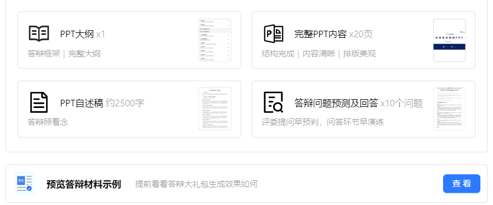This screenshot has height=205, width=493.
Task: Click the 查看 button
Action: (462, 184)
